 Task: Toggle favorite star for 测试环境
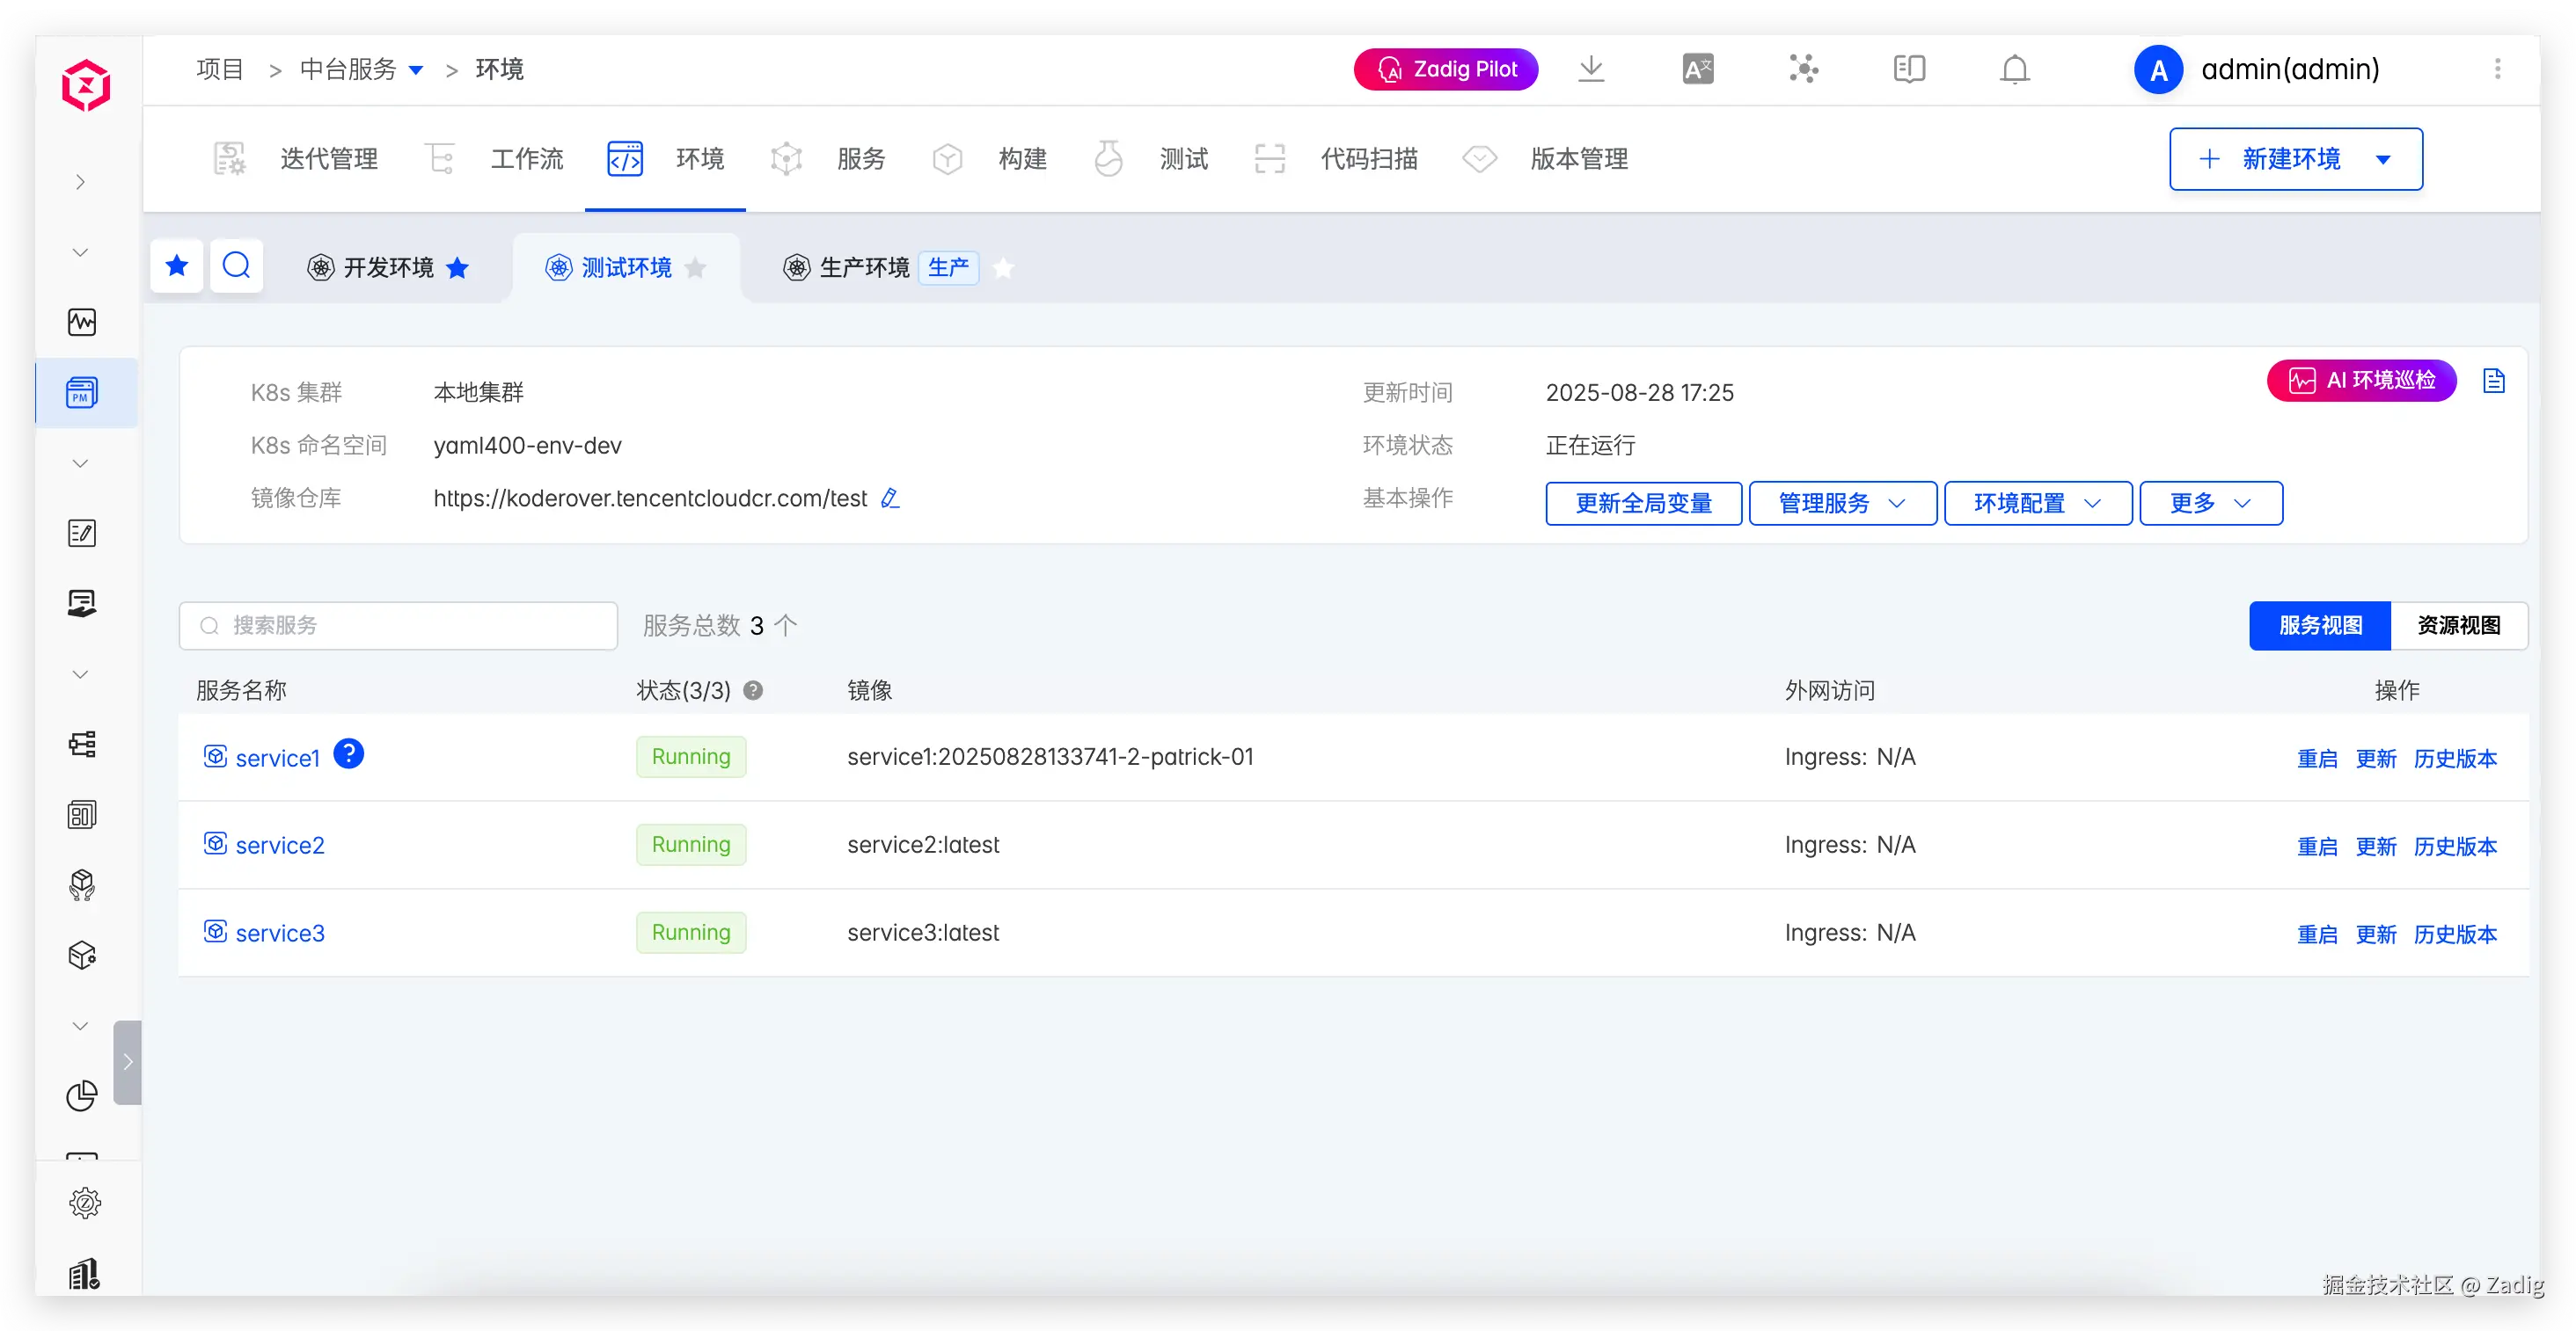click(696, 268)
